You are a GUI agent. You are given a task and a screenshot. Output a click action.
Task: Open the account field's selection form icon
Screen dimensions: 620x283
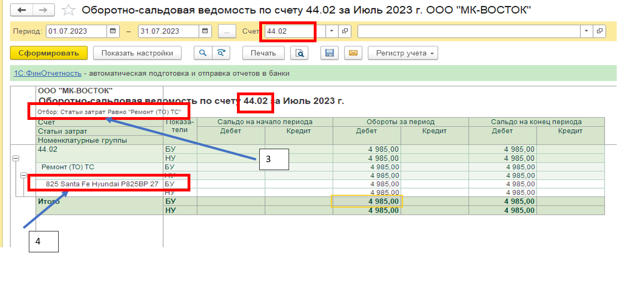[345, 31]
